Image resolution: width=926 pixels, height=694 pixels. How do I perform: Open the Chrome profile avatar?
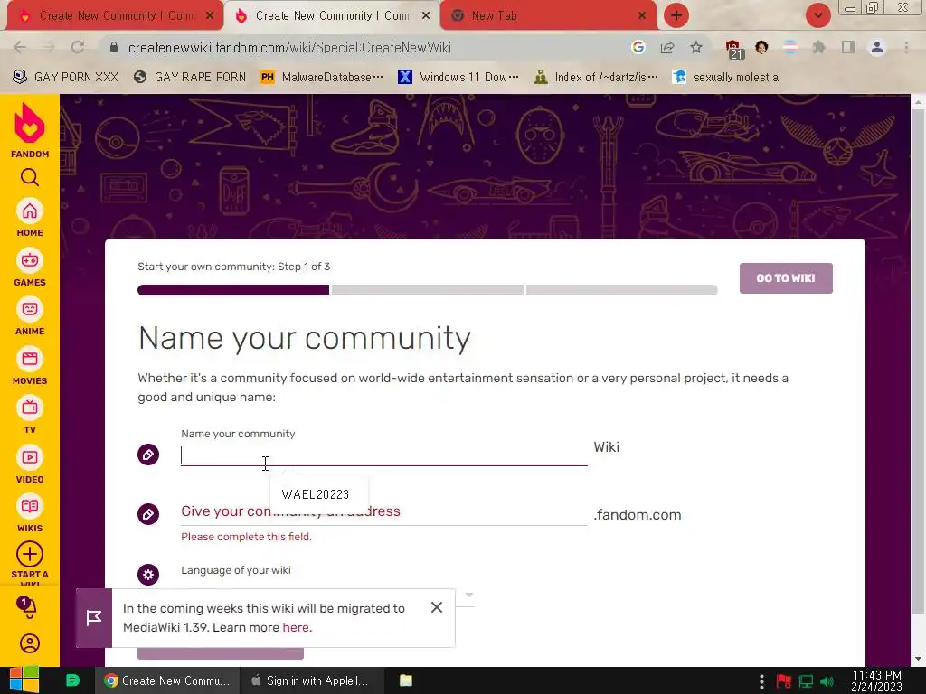[877, 47]
